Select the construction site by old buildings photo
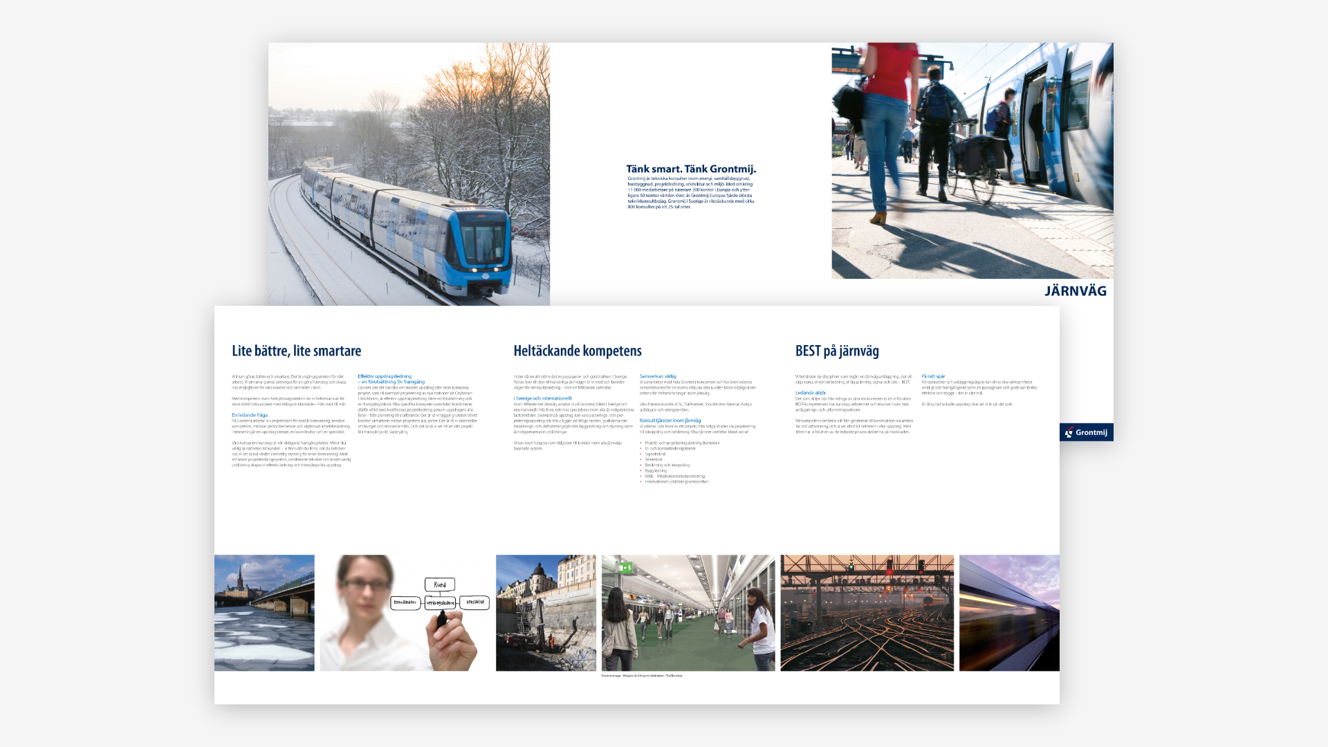Image resolution: width=1328 pixels, height=747 pixels. (x=546, y=613)
